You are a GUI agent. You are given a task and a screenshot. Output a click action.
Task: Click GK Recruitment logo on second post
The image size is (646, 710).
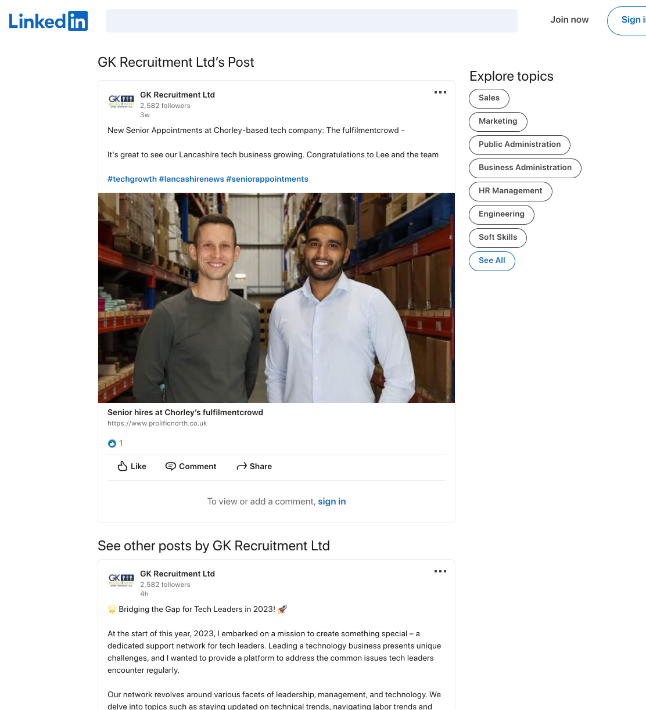coord(121,581)
